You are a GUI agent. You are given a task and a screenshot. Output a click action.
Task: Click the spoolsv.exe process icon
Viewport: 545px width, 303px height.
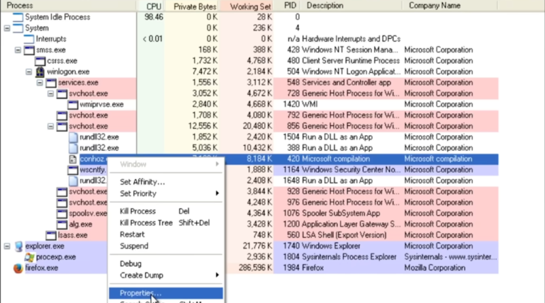click(62, 213)
